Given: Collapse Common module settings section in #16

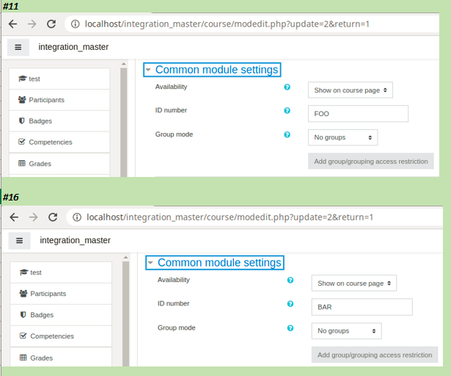Looking at the screenshot, I should 215,263.
